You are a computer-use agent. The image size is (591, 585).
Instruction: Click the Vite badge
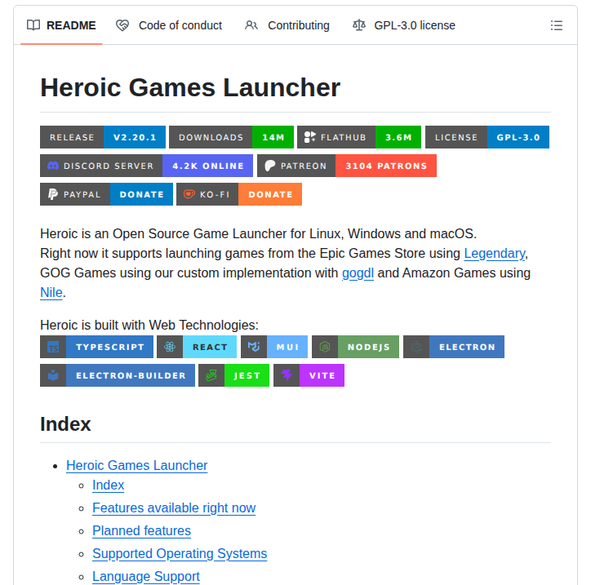pos(309,375)
